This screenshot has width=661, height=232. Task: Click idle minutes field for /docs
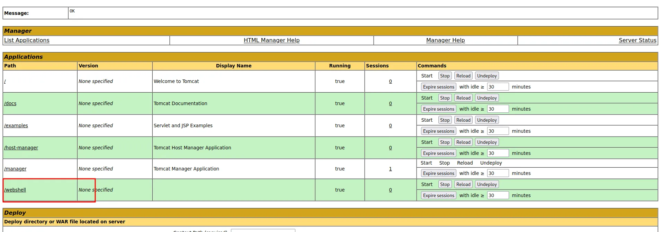(498, 109)
